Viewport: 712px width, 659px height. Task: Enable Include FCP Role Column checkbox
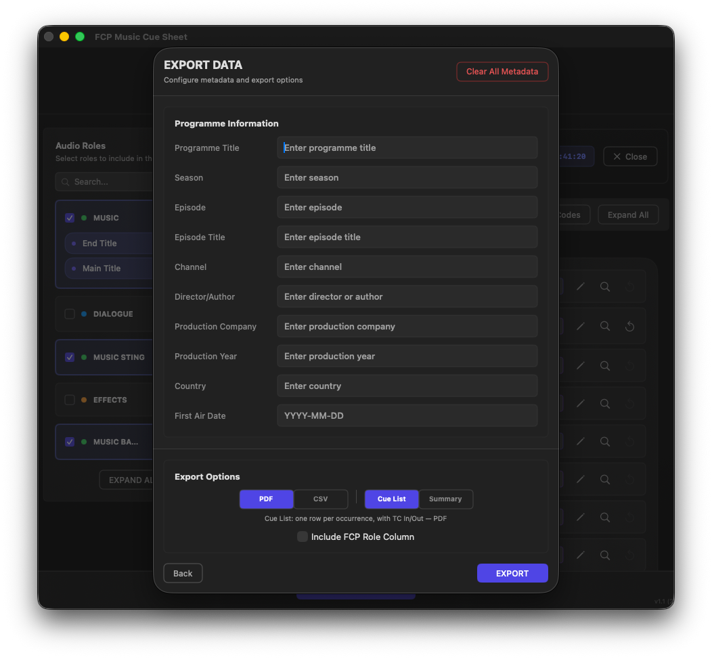tap(303, 537)
